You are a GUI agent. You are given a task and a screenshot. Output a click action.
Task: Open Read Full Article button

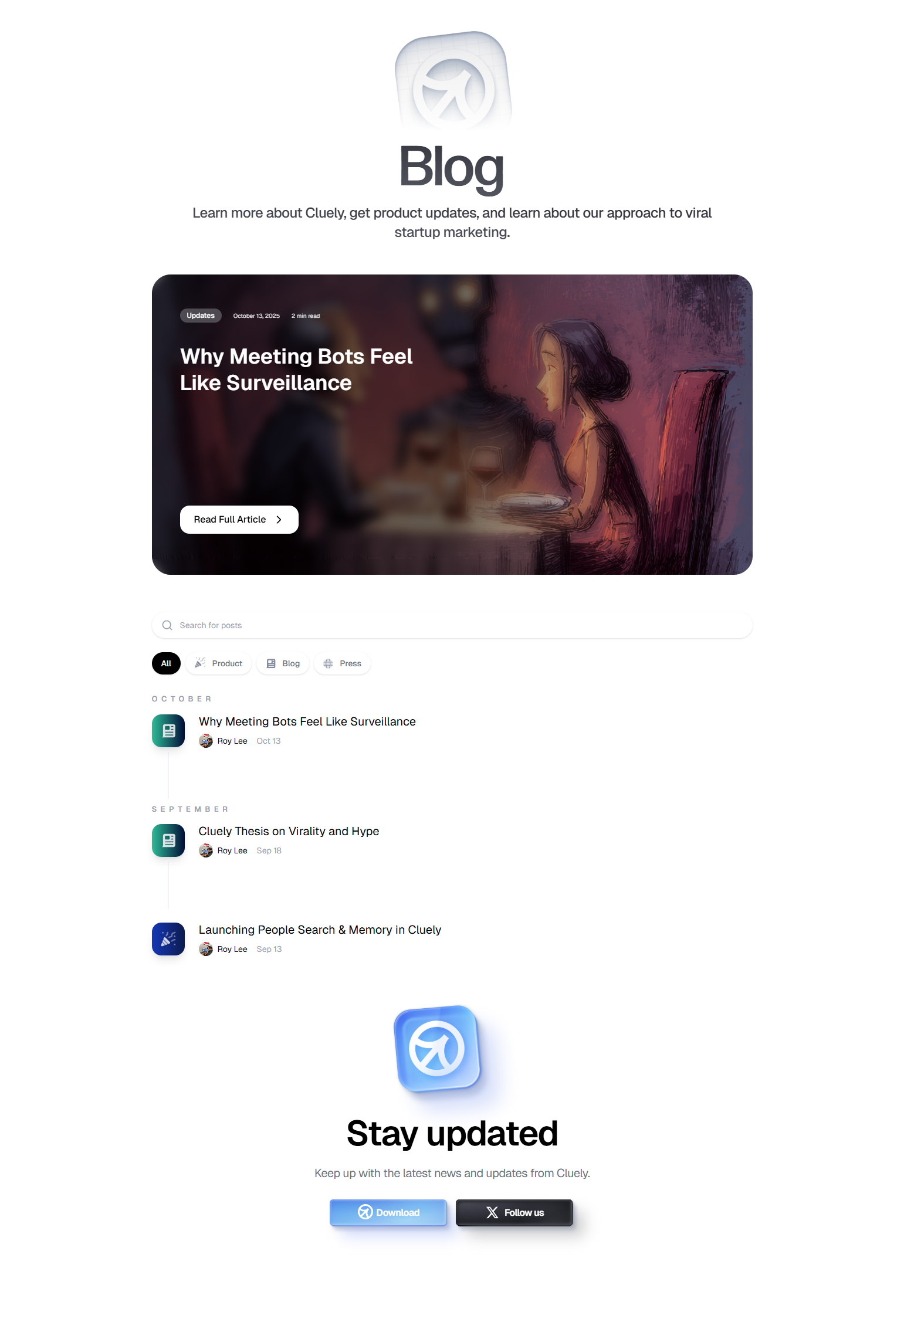tap(239, 520)
